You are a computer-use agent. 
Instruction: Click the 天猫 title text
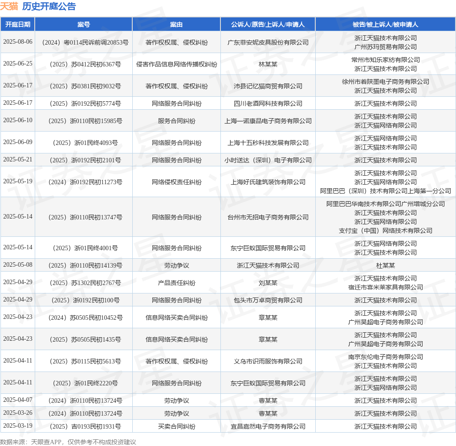point(9,6)
